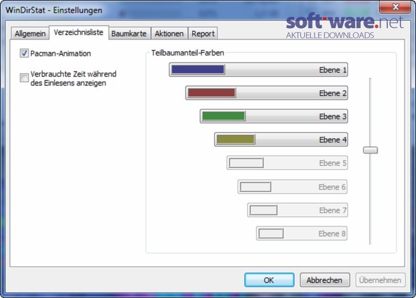Confirm settings with the OK button
416x298 pixels.
(269, 280)
